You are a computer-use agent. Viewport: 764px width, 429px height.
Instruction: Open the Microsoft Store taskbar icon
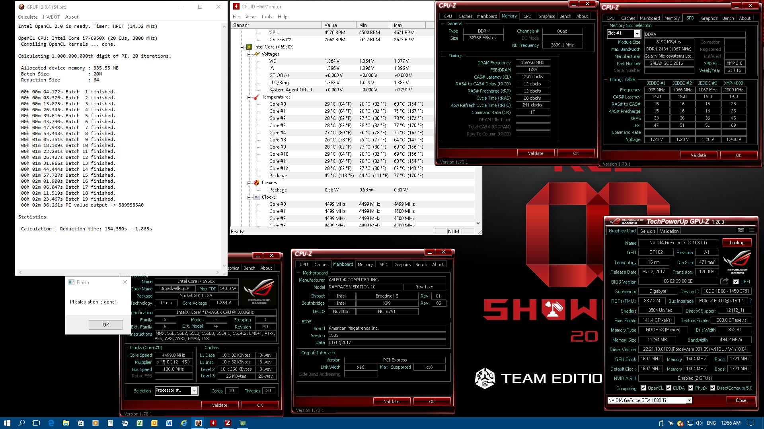[81, 423]
